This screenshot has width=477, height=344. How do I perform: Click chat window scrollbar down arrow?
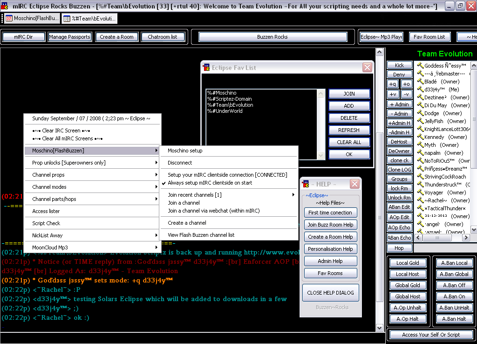click(379, 328)
